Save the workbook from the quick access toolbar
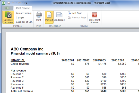This screenshot has width=139, height=93. [9, 3]
